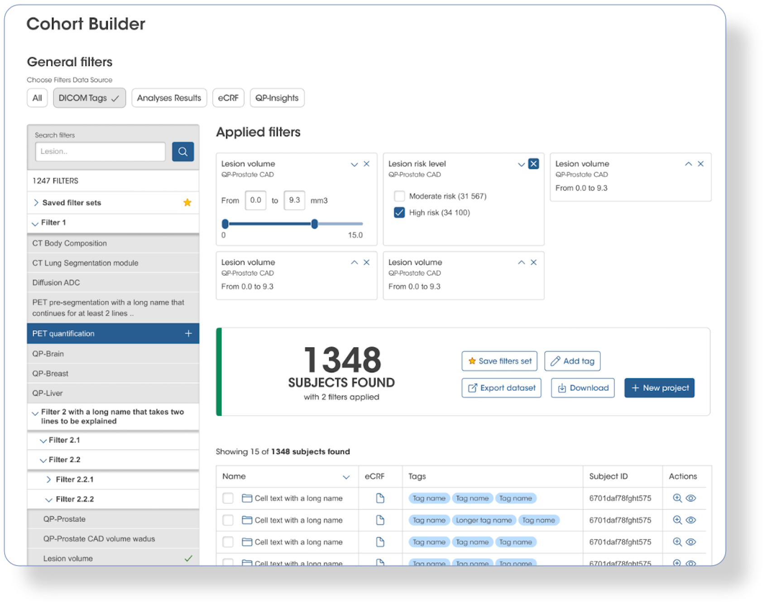The height and width of the screenshot is (608, 767).
Task: Tick the checkbox of Longer tag name row
Action: click(228, 520)
